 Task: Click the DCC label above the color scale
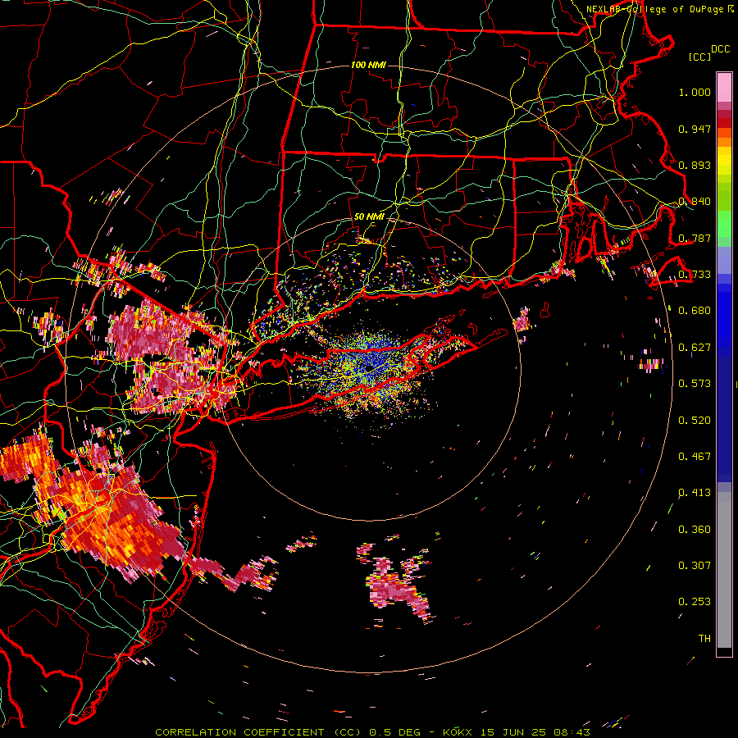click(720, 49)
